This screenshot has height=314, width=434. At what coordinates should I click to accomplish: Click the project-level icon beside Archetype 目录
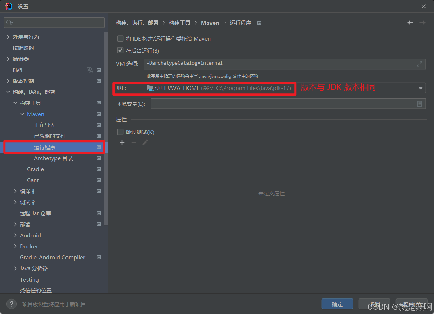99,158
